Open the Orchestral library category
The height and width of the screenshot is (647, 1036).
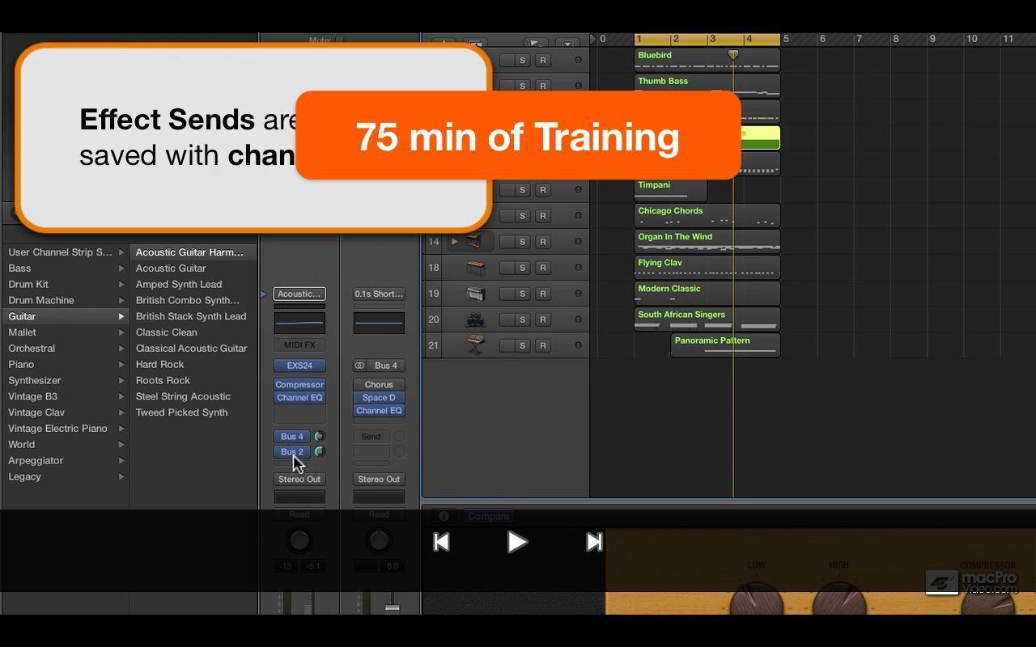tap(65, 349)
